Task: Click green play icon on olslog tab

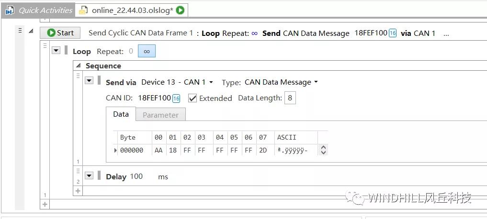Action: pyautogui.click(x=181, y=10)
